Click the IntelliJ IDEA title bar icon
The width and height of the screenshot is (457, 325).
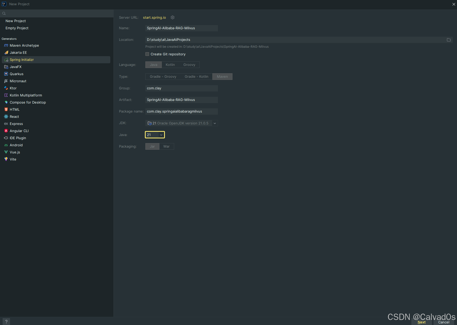(4, 4)
